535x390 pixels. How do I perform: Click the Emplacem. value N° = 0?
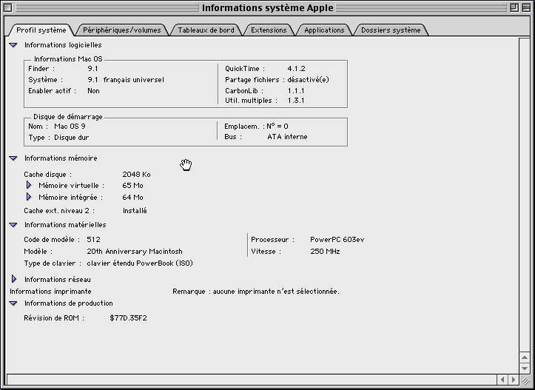(277, 127)
